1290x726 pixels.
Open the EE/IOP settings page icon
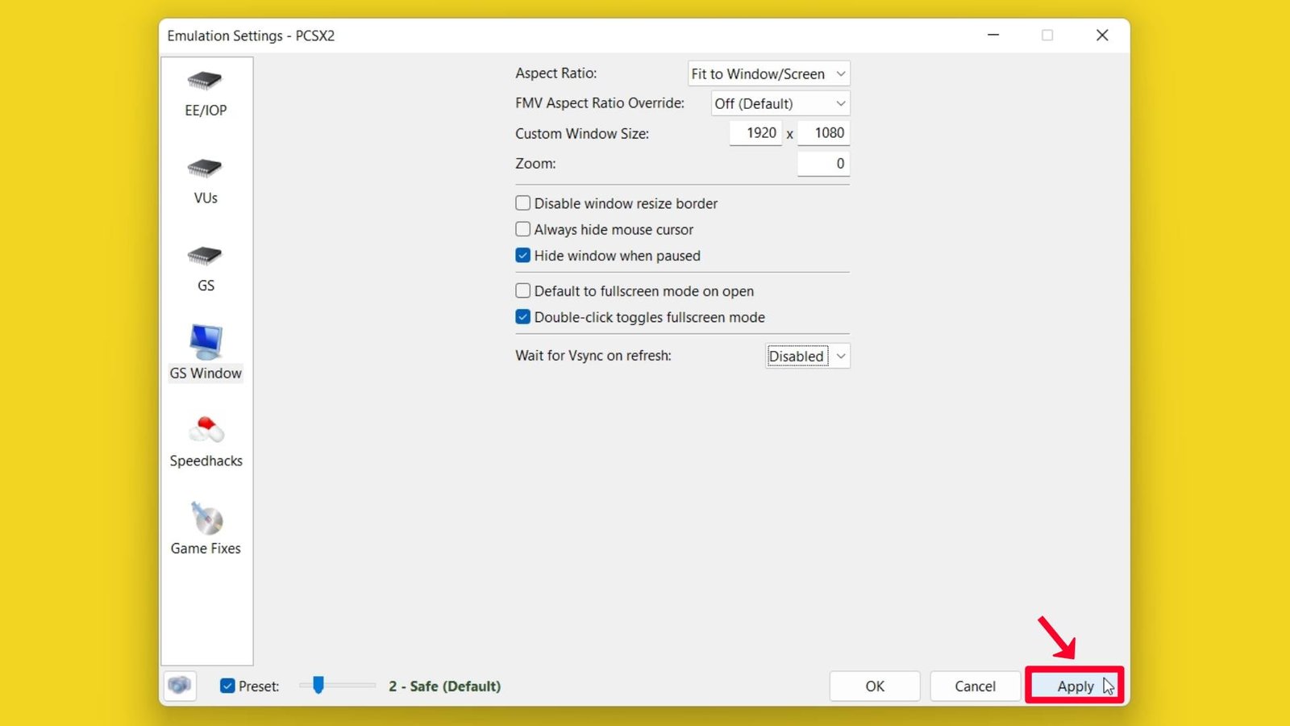pos(205,81)
